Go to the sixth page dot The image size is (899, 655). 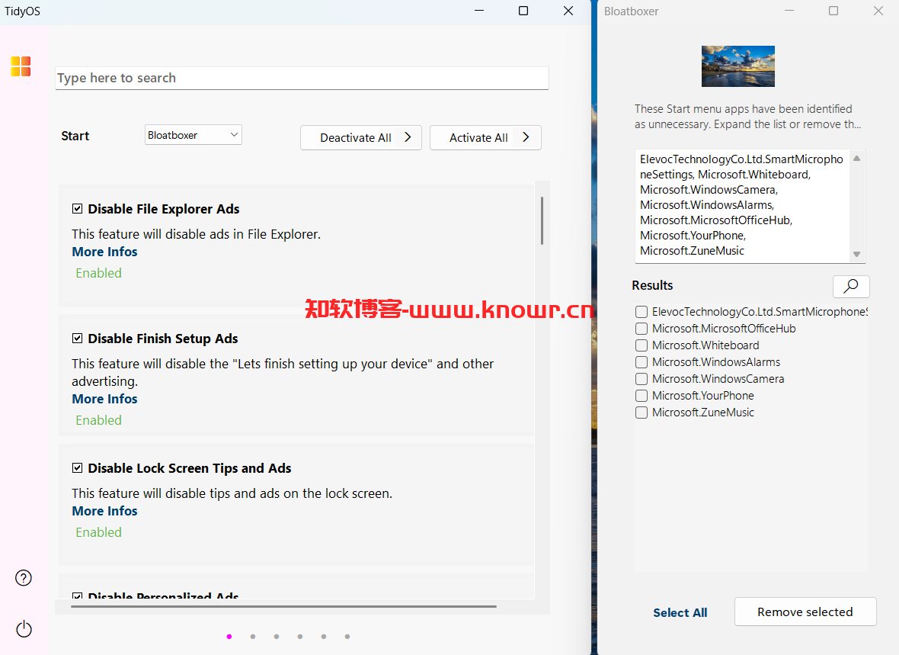click(x=347, y=637)
